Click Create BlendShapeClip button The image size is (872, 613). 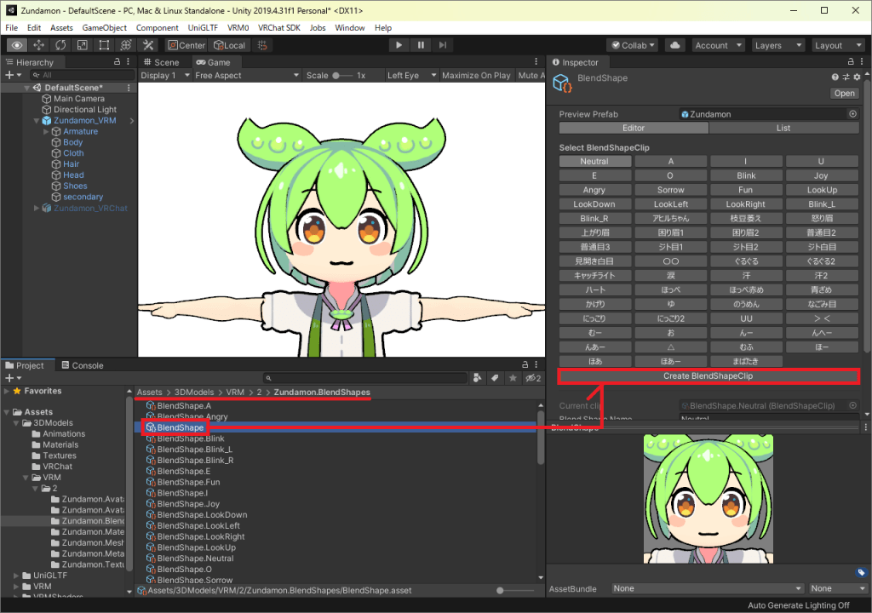coord(708,375)
